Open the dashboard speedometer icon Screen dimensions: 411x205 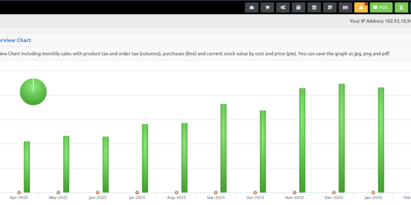click(252, 8)
